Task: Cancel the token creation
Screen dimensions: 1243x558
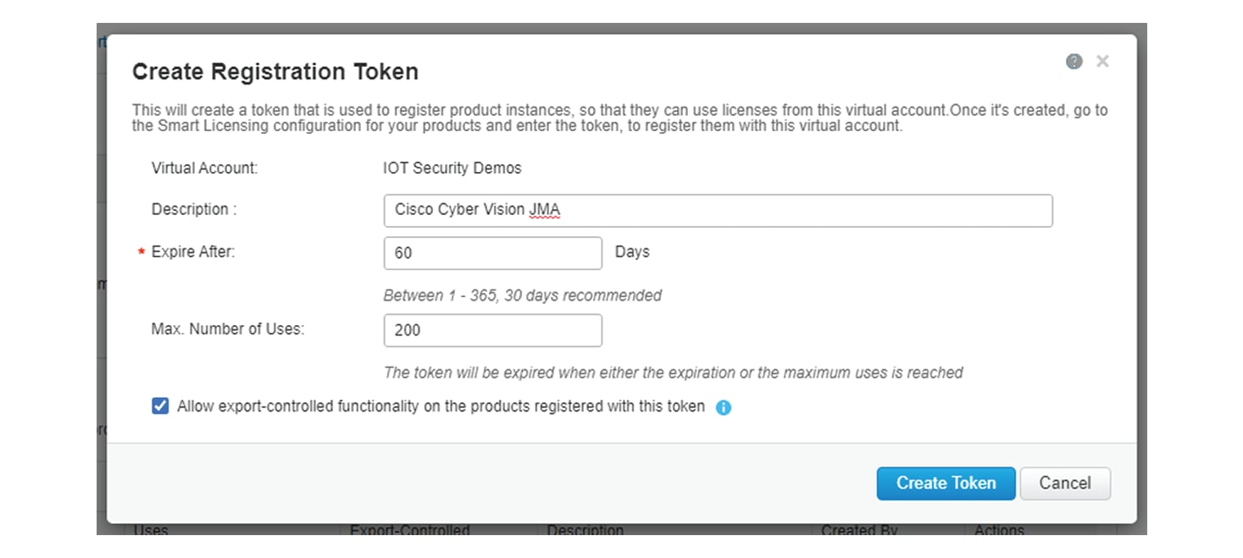Action: (x=1065, y=483)
